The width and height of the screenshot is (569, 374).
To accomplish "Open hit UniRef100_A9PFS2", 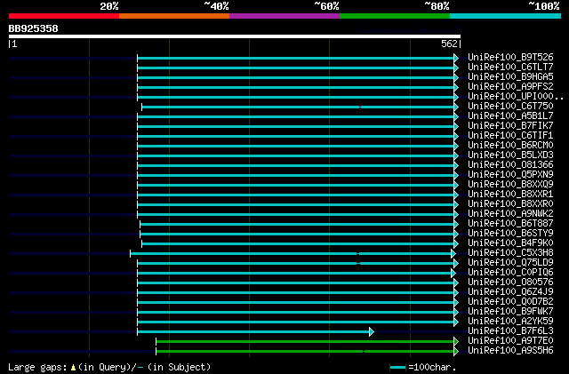I will tap(510, 87).
